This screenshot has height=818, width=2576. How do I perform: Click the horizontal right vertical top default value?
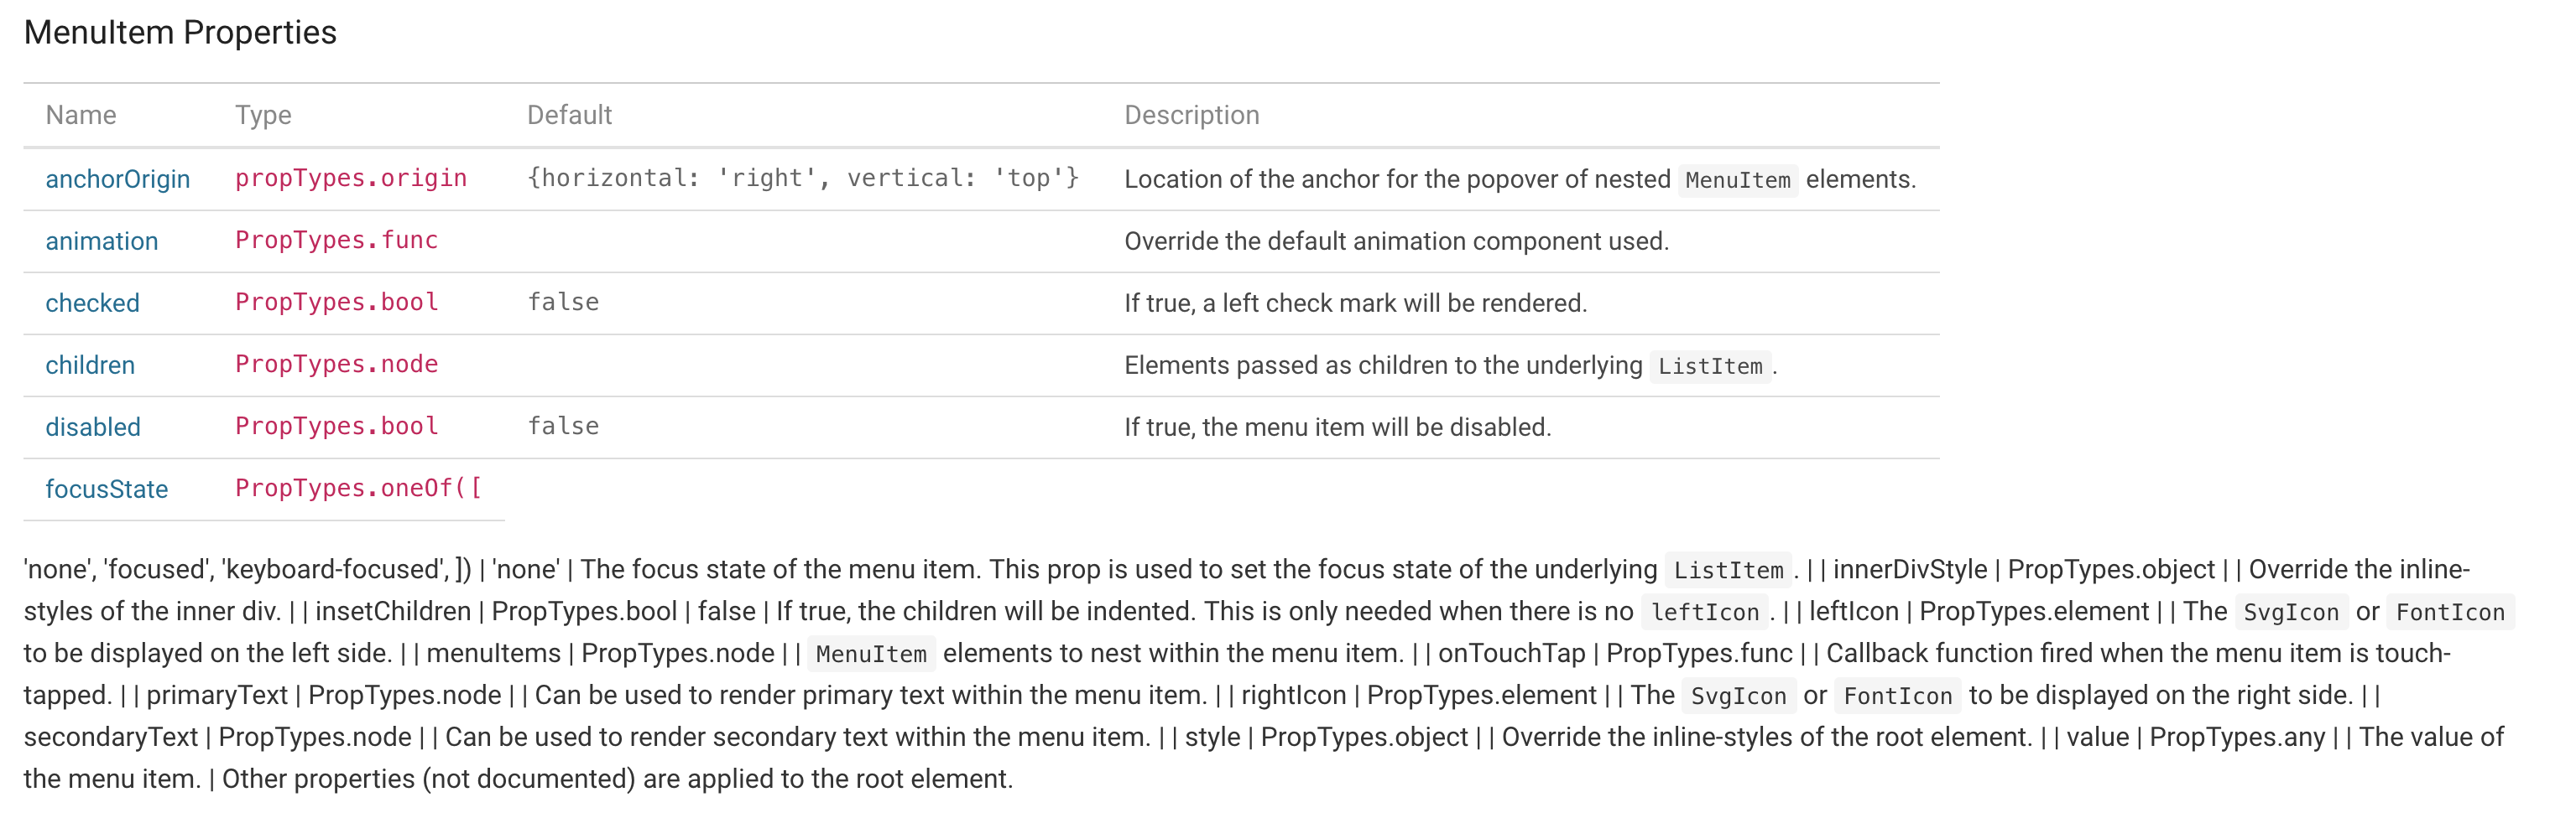pos(803,178)
